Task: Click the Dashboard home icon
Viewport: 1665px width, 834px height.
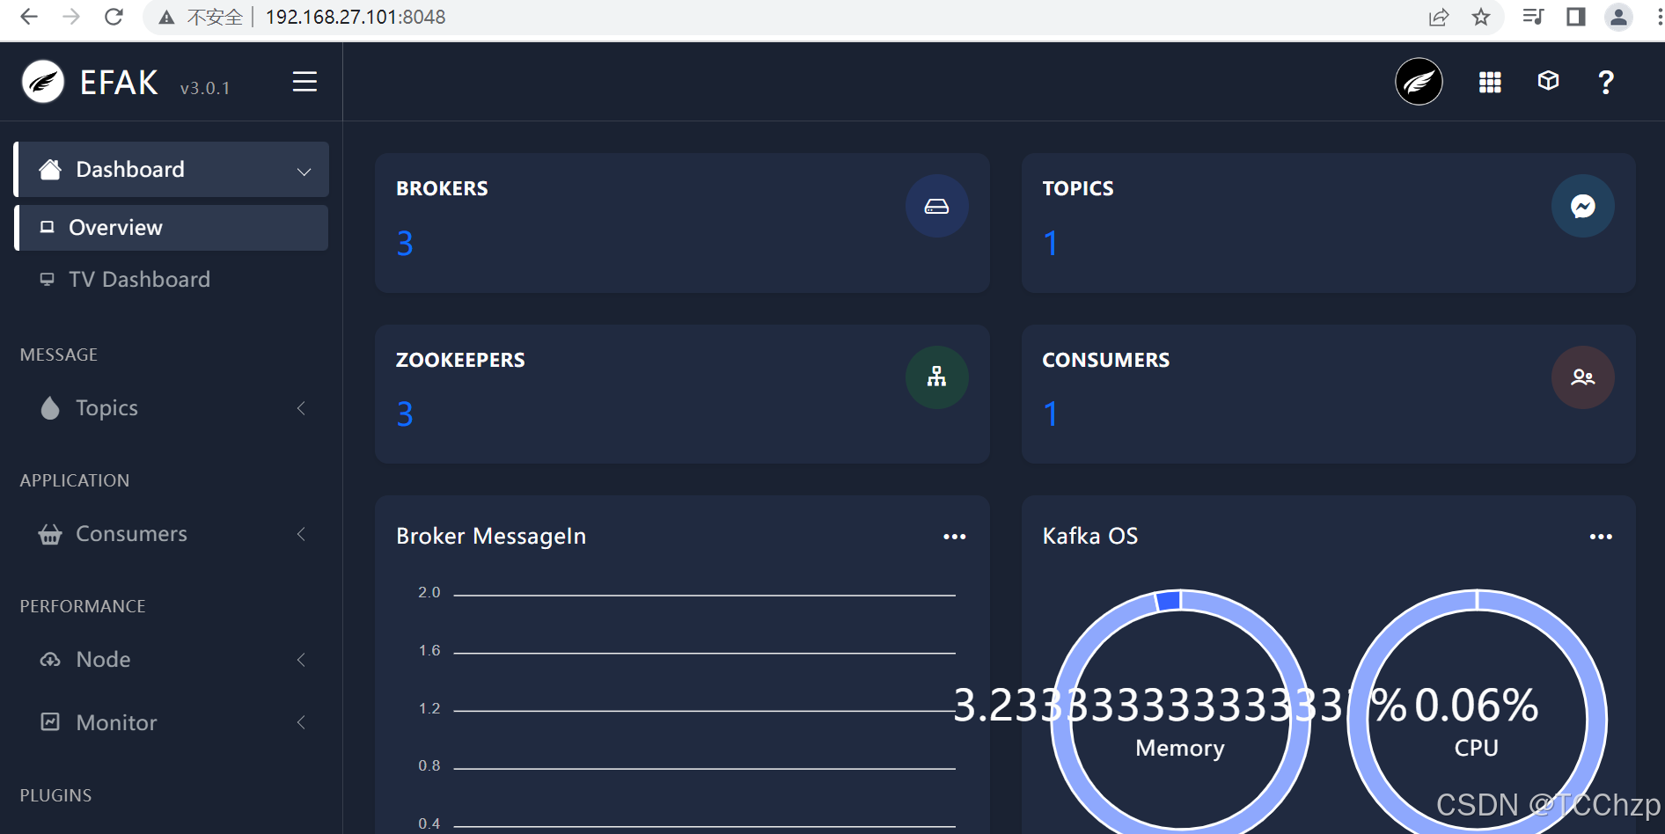Action: tap(50, 169)
